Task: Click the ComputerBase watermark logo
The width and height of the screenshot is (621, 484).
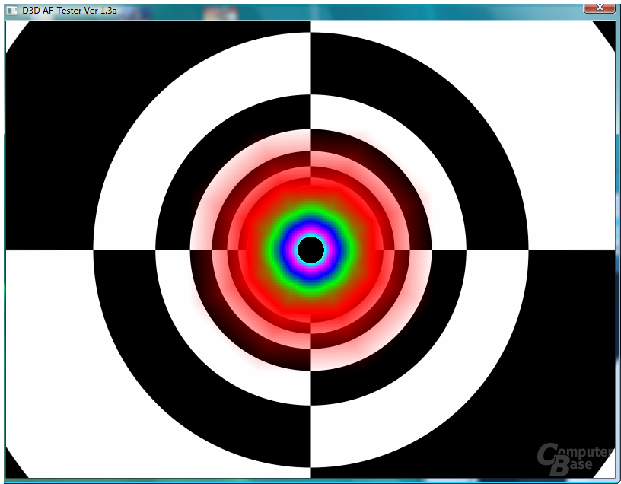Action: (x=575, y=460)
